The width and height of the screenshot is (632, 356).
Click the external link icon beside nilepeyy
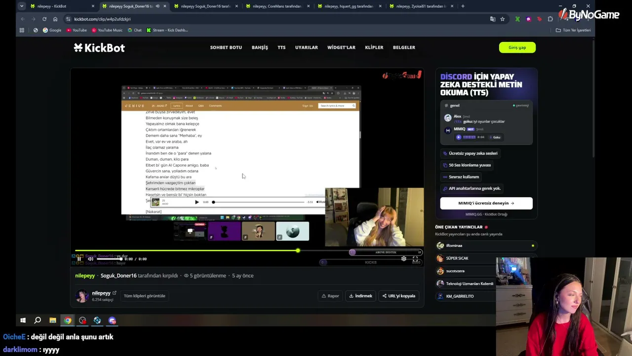point(115,293)
